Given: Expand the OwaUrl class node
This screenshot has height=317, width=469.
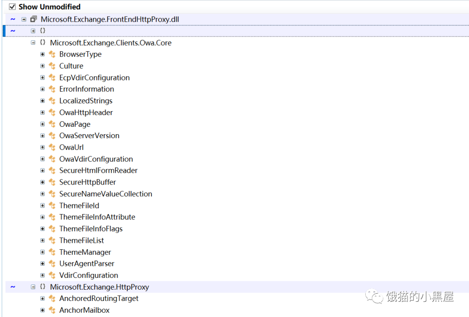Looking at the screenshot, I should coord(43,147).
